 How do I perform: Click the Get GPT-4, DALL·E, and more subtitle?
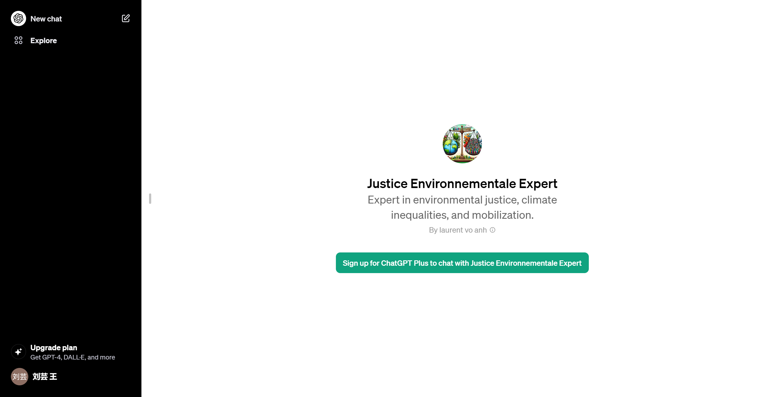[72, 357]
